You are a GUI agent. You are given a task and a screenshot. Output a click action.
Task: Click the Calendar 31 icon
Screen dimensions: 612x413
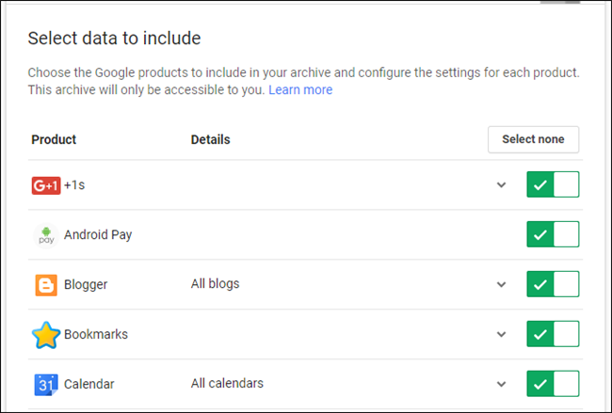[x=45, y=384]
